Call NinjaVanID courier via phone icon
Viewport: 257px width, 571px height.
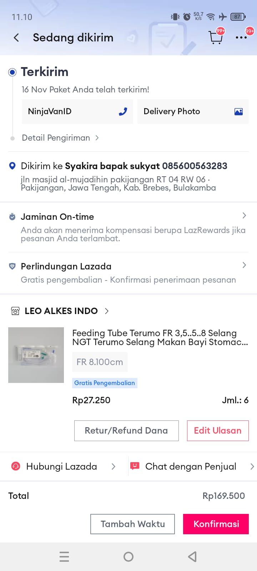click(x=123, y=112)
